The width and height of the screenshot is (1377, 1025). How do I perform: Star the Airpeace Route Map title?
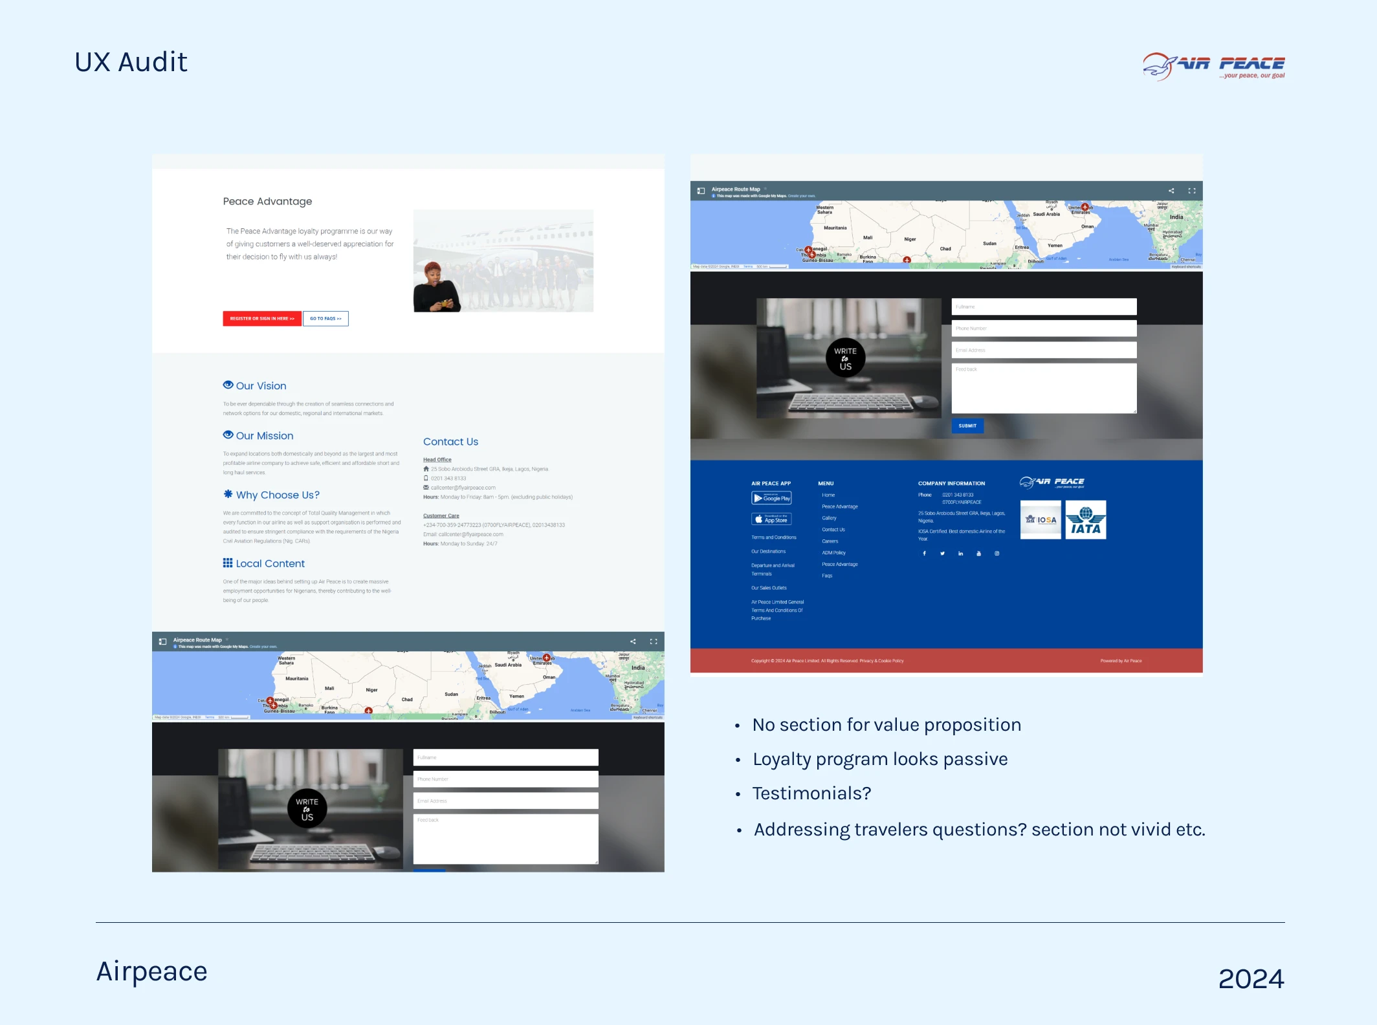click(x=765, y=189)
